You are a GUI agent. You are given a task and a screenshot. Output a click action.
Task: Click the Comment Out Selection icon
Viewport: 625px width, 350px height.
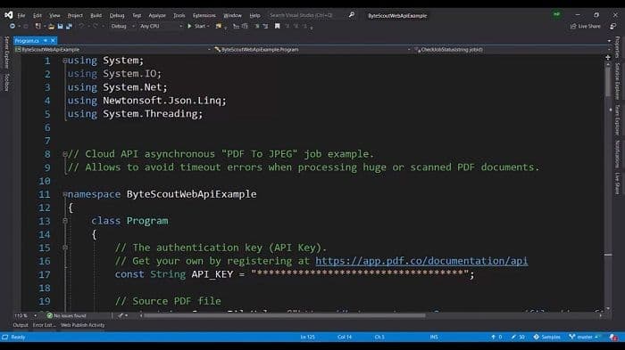(257, 26)
